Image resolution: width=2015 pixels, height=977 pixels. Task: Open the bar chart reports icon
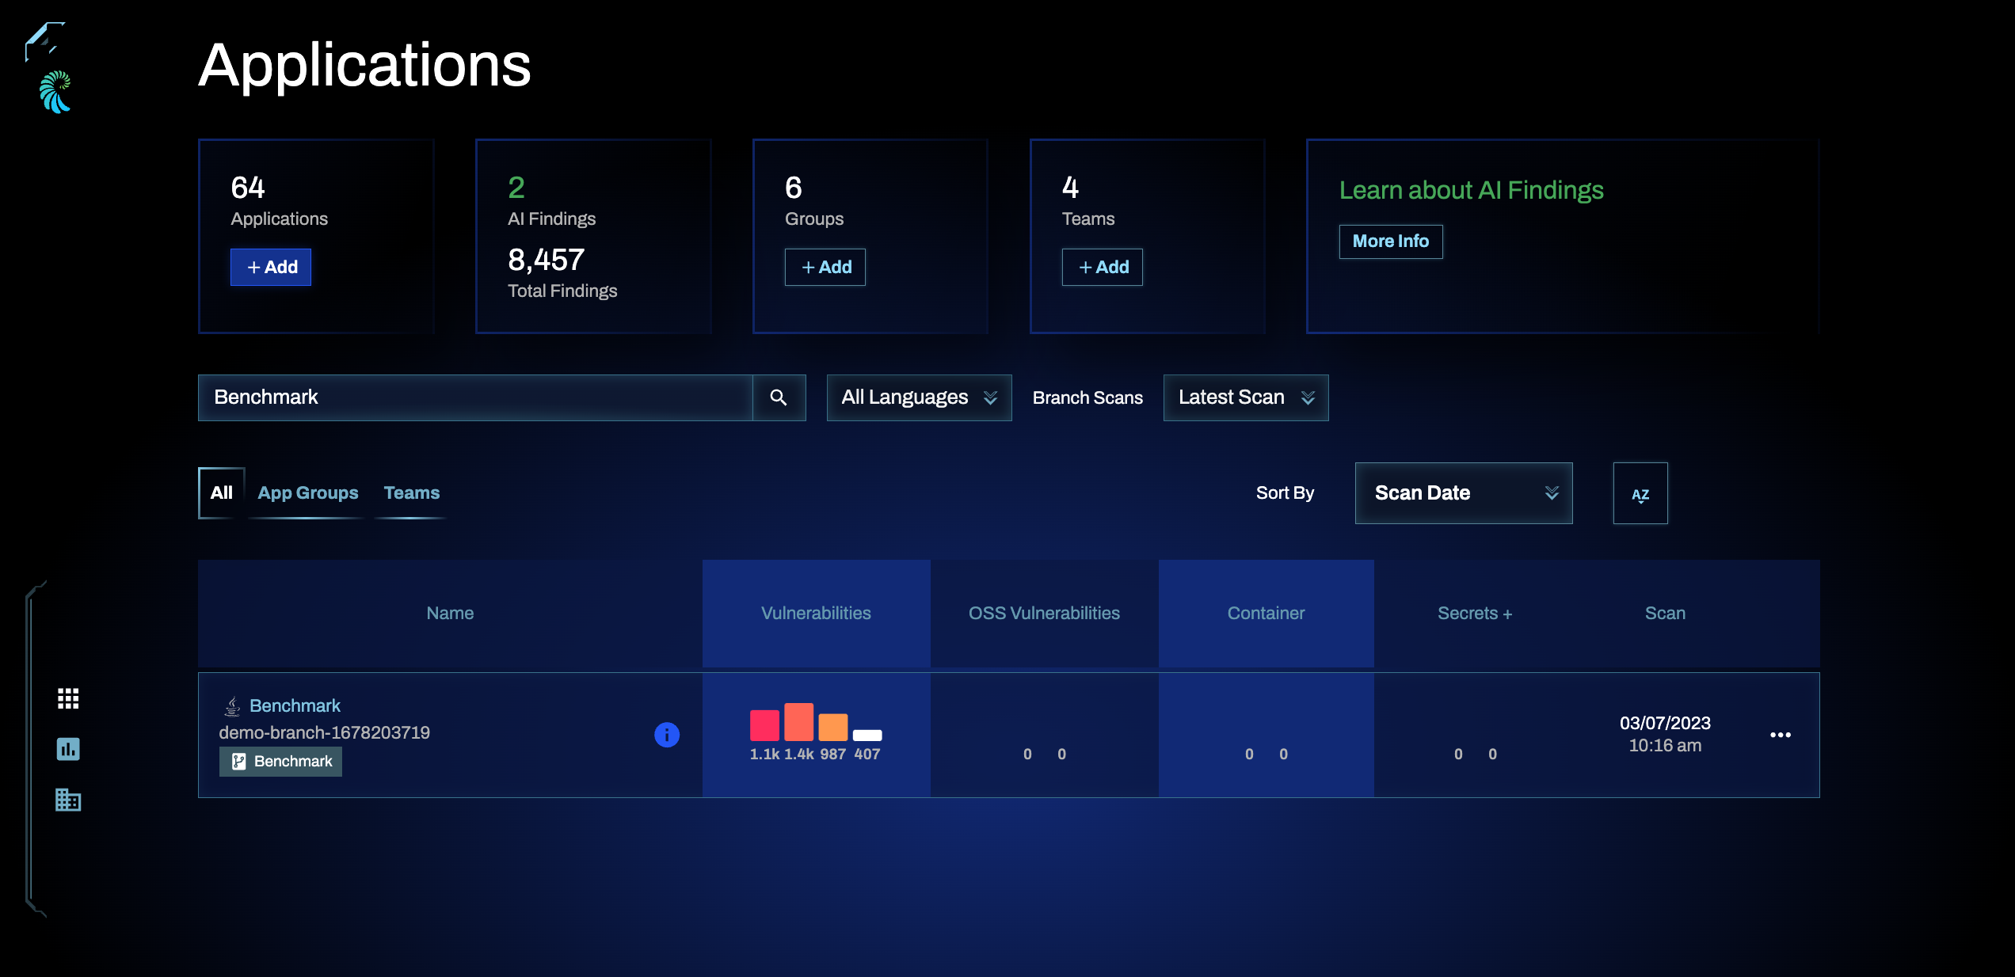(x=68, y=749)
